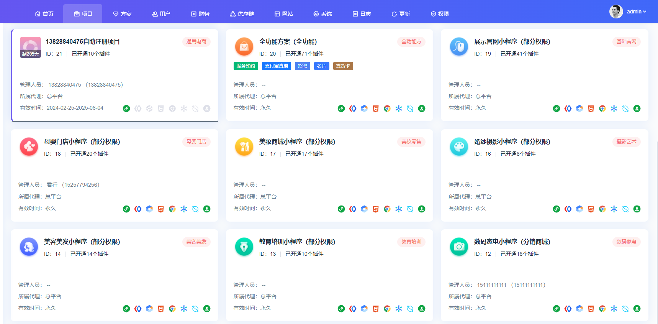
Task: Click the blue asterisk icon on 婚纱摄影小程序 card
Action: pyautogui.click(x=614, y=209)
